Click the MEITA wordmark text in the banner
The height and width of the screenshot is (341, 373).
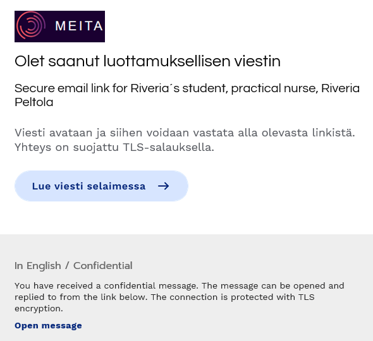[x=79, y=26]
